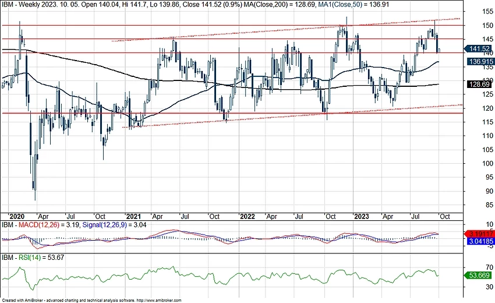Open the http://www.amibroker.com footer link

[x=159, y=301]
